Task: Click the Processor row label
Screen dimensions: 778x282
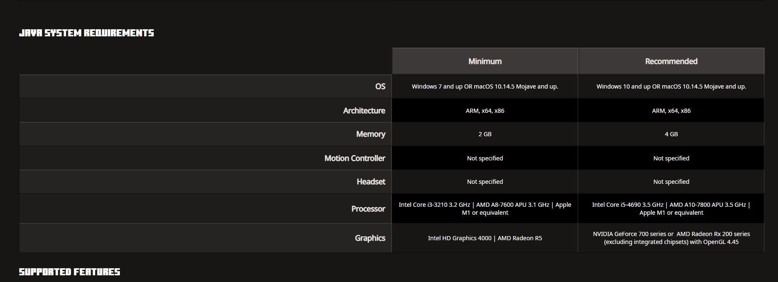Action: 368,209
